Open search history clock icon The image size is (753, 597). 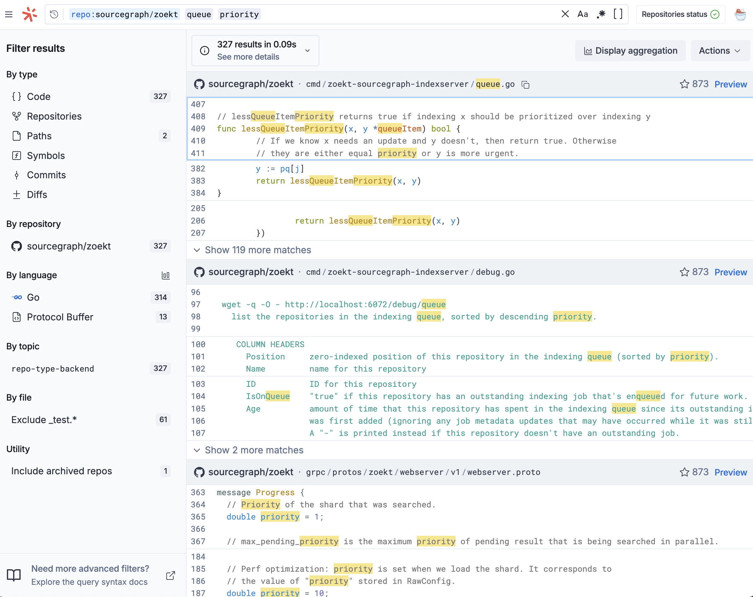54,14
